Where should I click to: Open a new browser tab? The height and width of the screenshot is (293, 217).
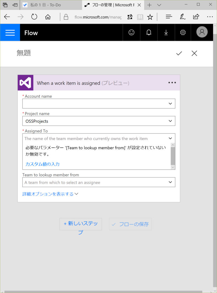coord(149,5)
